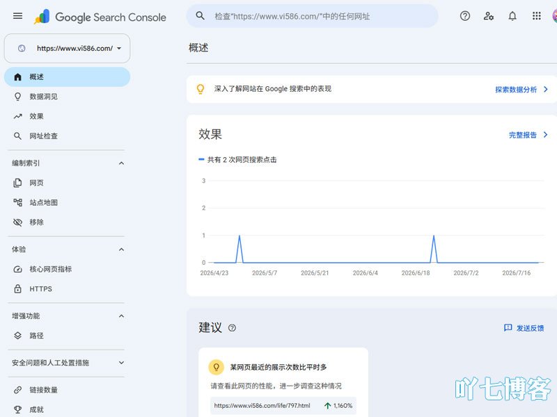This screenshot has width=557, height=417.
Task: Click the sitemap icon for 站点地图
Action: tap(18, 202)
